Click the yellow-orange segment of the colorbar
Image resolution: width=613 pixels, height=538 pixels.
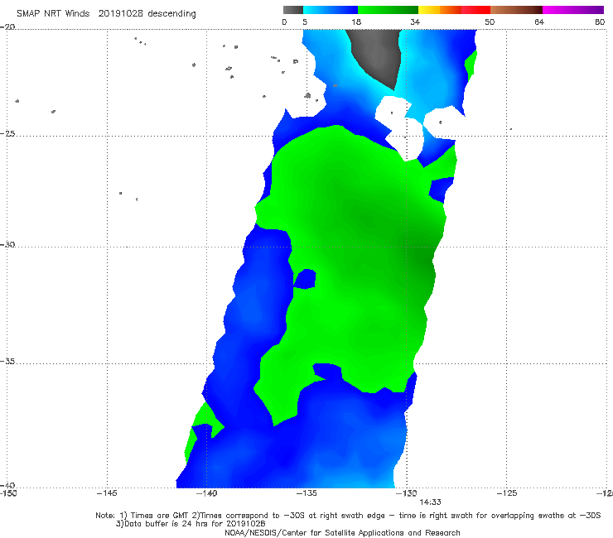(440, 10)
